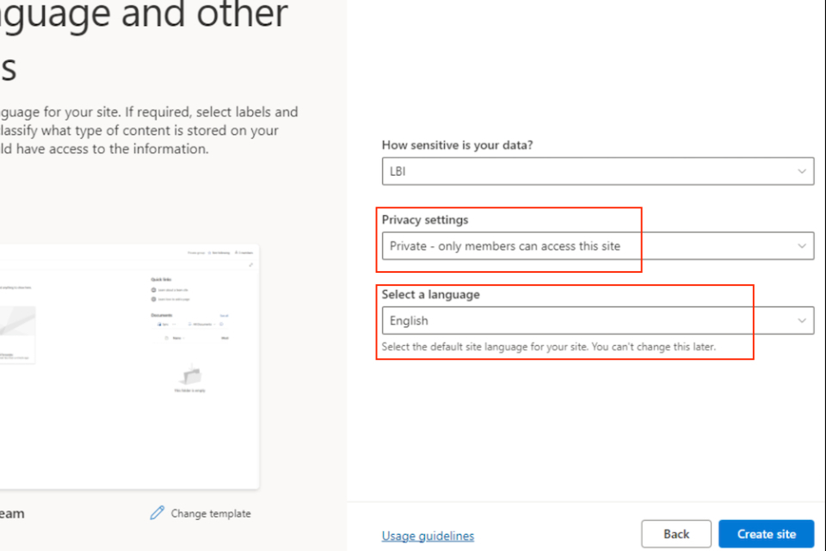
Task: Click the Change template link
Action: pos(211,513)
